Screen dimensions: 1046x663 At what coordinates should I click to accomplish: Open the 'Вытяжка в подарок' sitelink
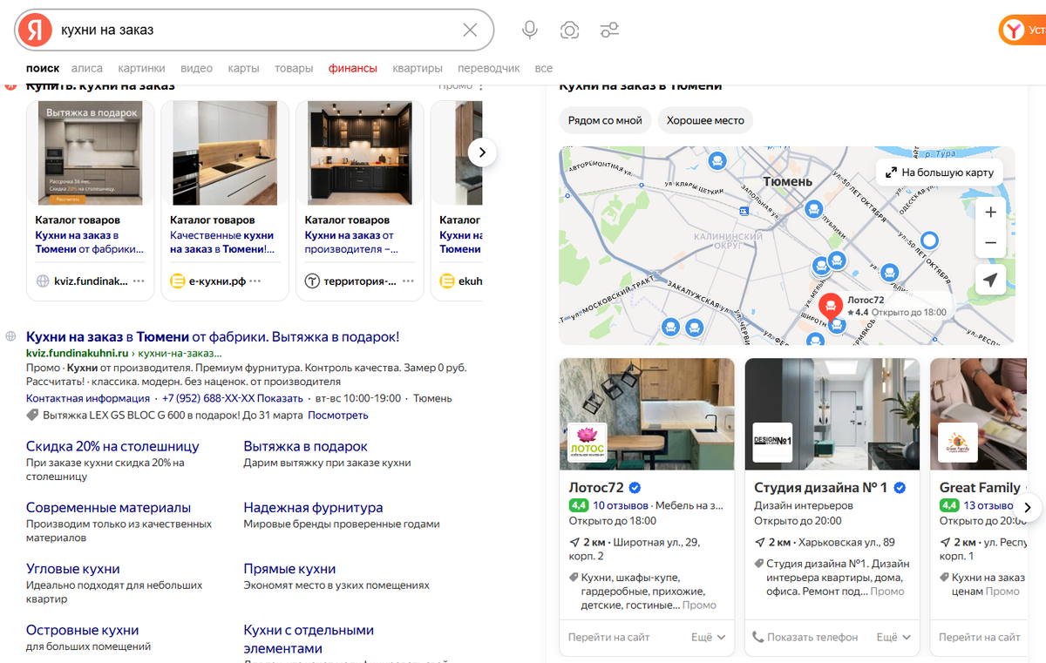pyautogui.click(x=306, y=446)
